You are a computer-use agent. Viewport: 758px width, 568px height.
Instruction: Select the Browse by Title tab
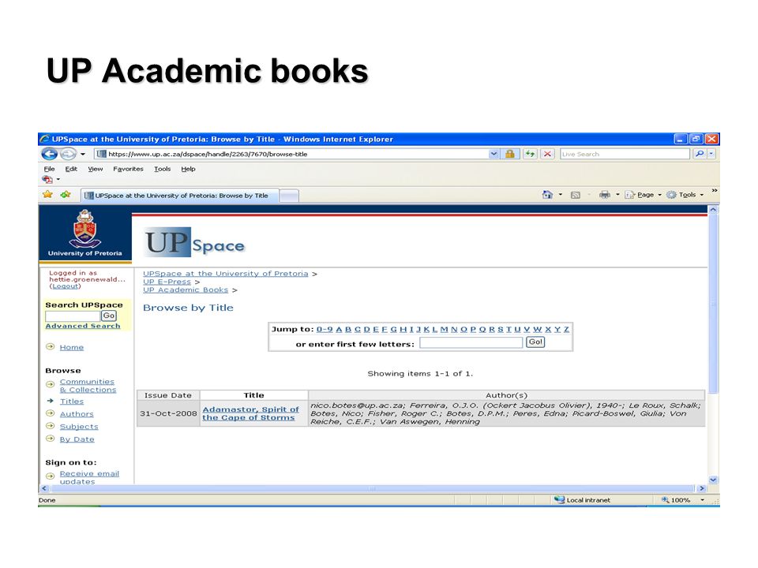(179, 196)
